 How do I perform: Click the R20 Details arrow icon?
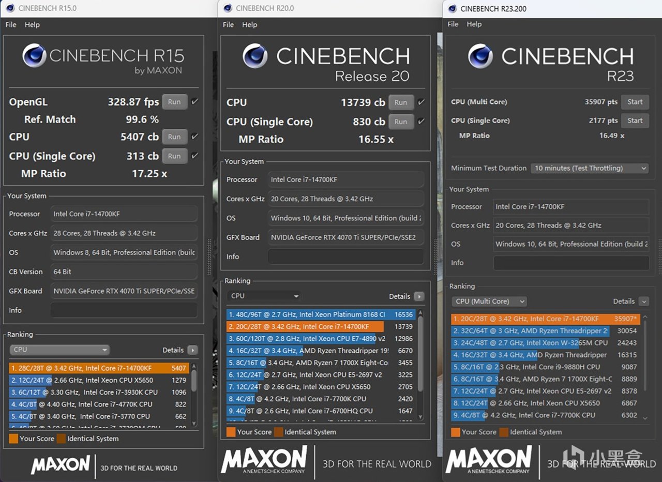point(419,296)
